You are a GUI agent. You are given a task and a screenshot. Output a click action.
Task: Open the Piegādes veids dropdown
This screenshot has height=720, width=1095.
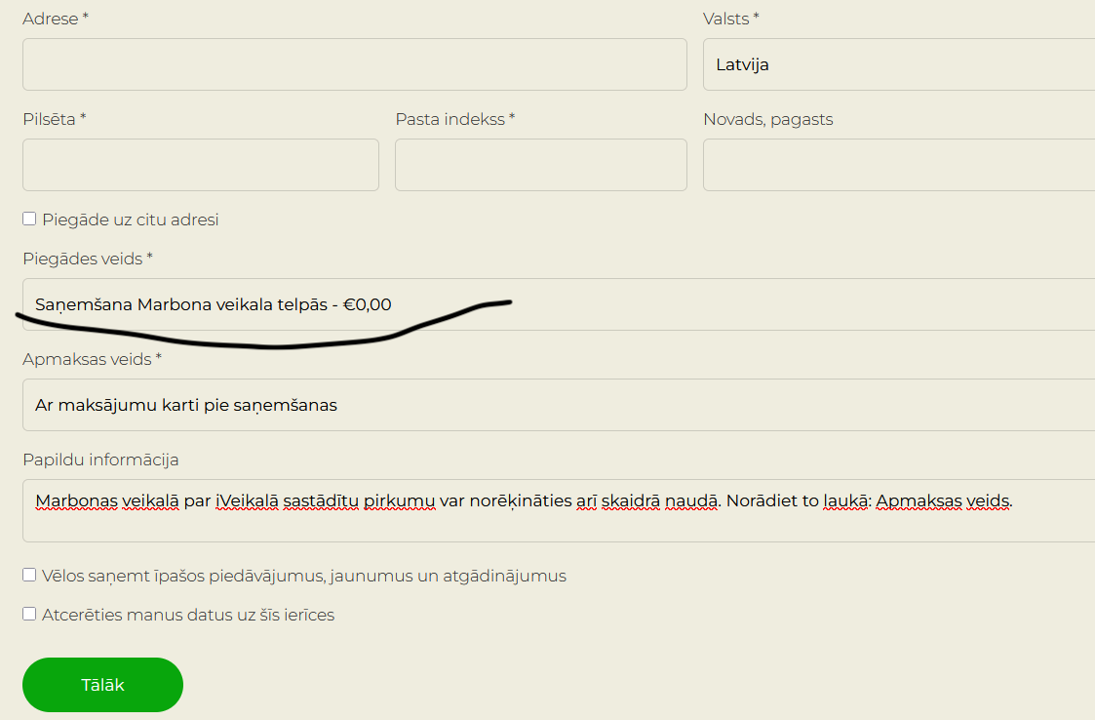tap(559, 304)
